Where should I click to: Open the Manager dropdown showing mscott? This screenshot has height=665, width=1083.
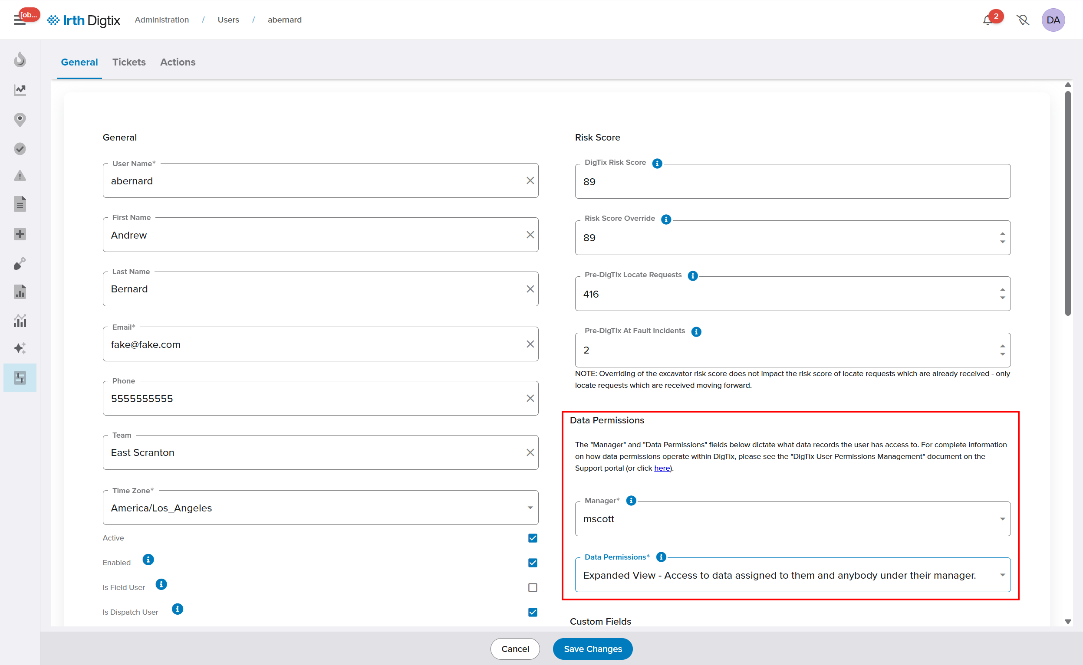pos(1002,519)
